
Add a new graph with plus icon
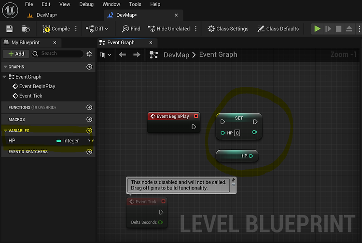[89, 67]
